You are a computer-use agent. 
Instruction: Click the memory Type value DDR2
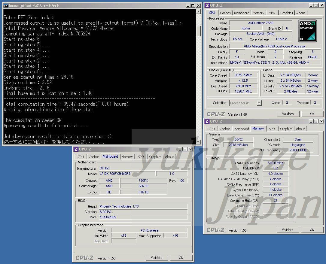coord(238,139)
